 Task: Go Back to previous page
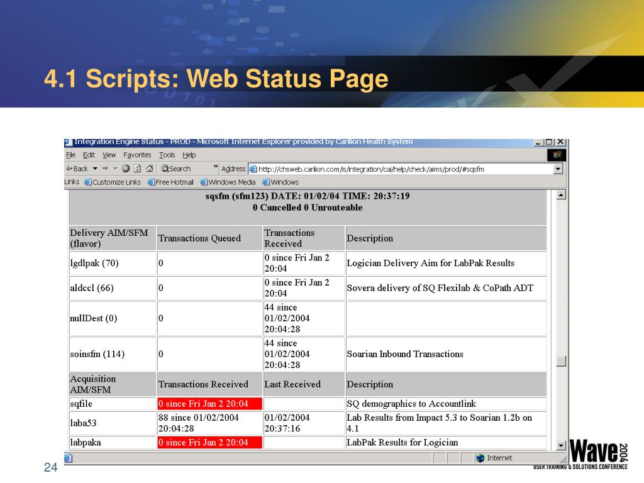(77, 169)
